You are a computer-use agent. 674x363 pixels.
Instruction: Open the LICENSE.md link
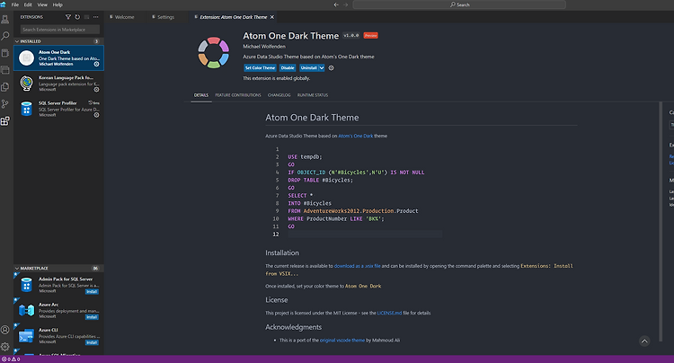tap(389, 314)
